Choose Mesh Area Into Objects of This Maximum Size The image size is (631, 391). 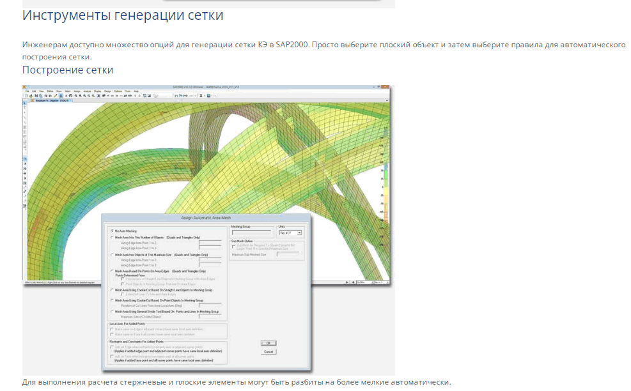pyautogui.click(x=113, y=255)
